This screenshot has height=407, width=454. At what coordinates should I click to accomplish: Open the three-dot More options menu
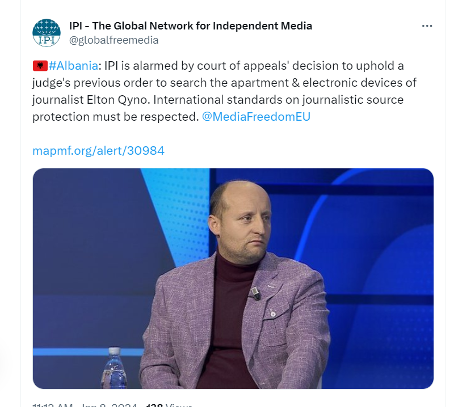427,26
